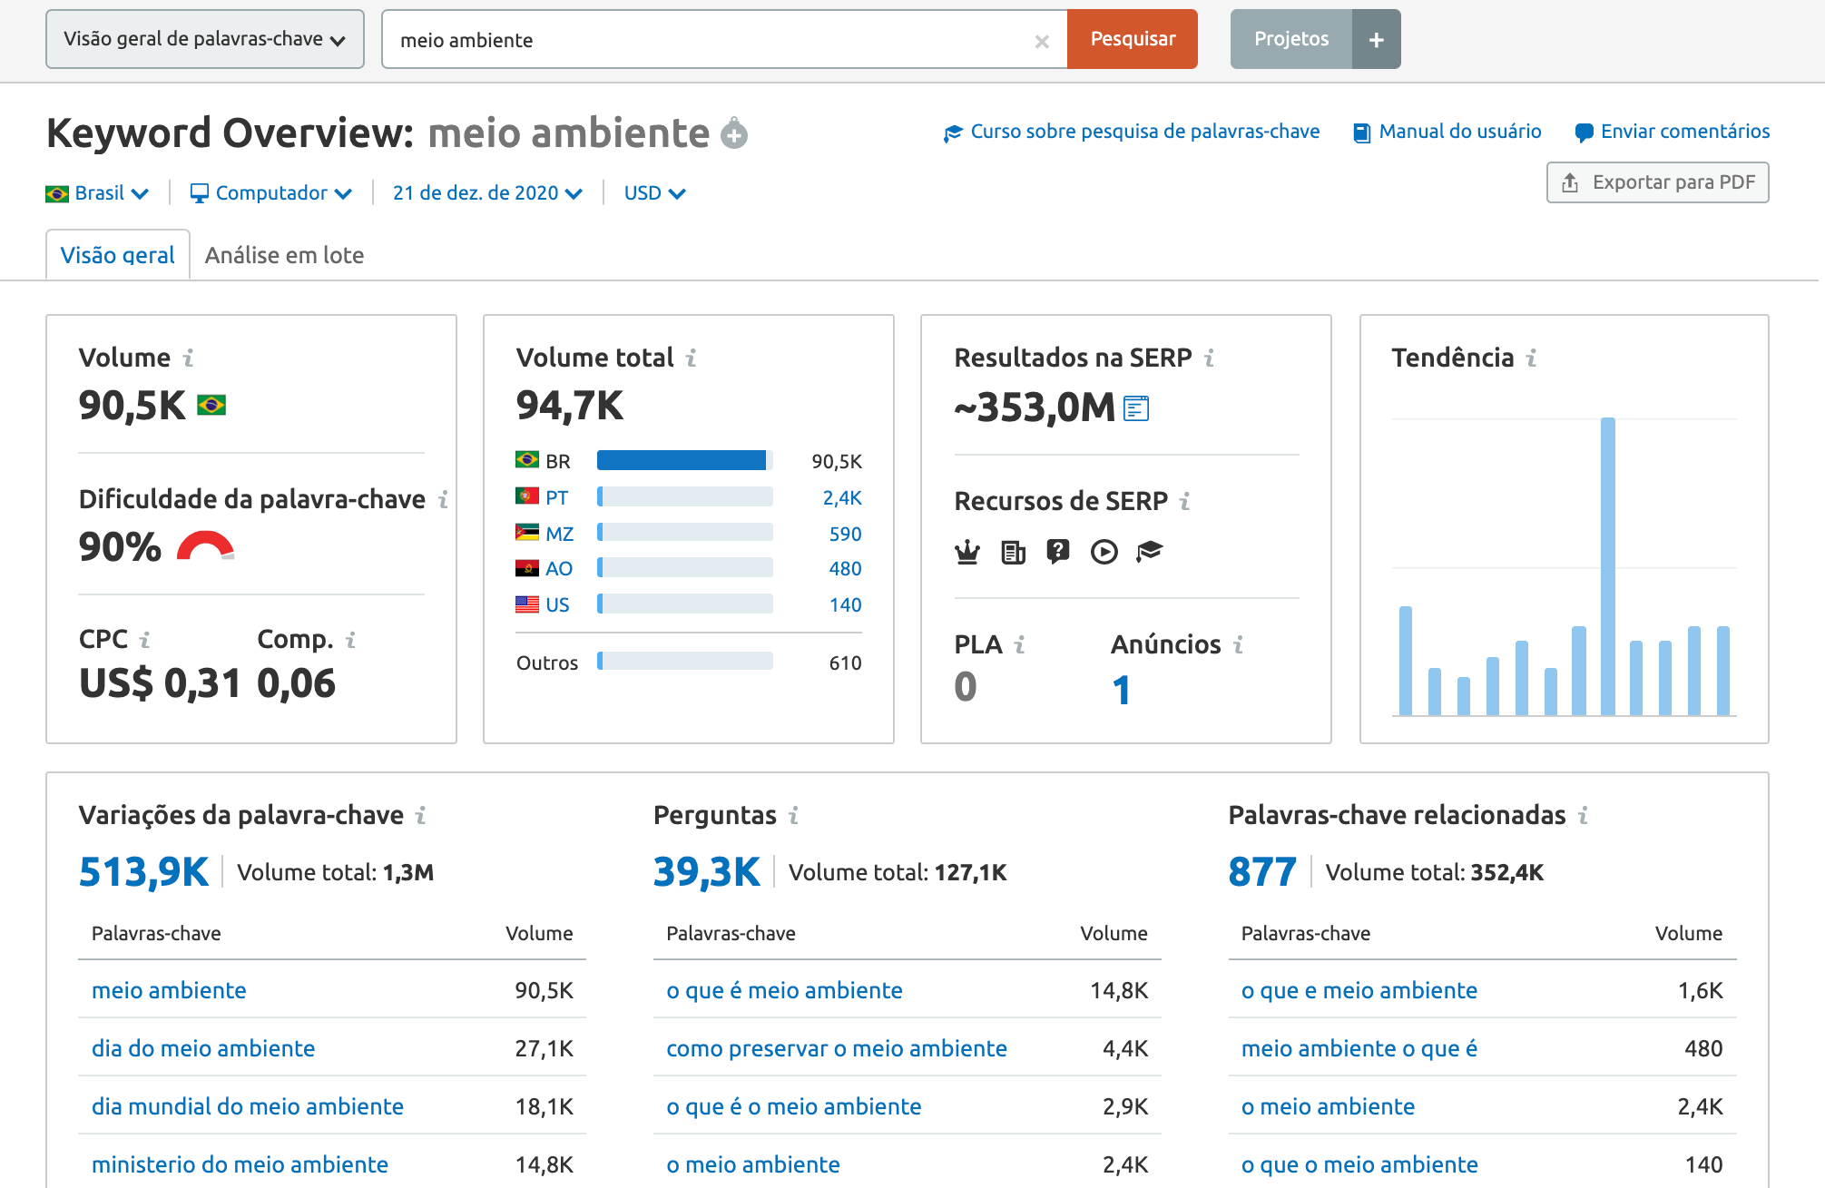This screenshot has height=1188, width=1825.
Task: Click the Brazil flag next to 90,5K volume
Action: pos(211,405)
